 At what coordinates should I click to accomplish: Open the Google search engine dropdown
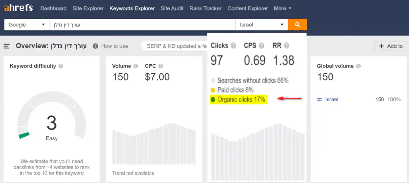pyautogui.click(x=26, y=25)
